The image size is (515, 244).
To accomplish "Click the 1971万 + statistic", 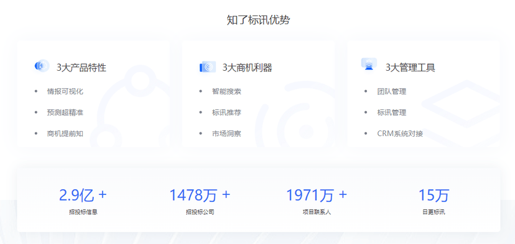I will [317, 195].
